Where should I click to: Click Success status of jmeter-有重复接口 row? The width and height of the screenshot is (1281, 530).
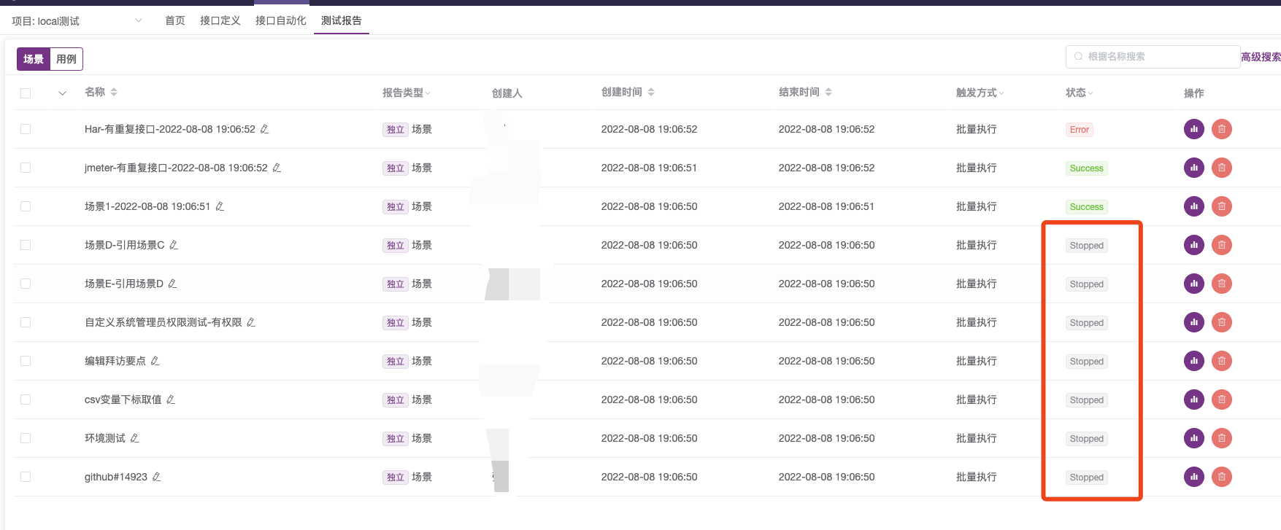coord(1087,168)
